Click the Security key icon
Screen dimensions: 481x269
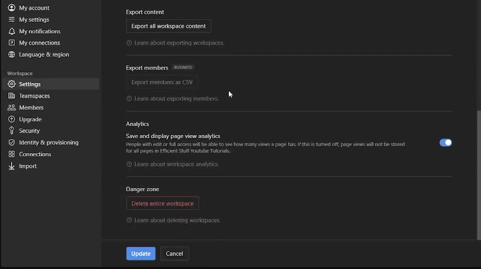tap(11, 131)
